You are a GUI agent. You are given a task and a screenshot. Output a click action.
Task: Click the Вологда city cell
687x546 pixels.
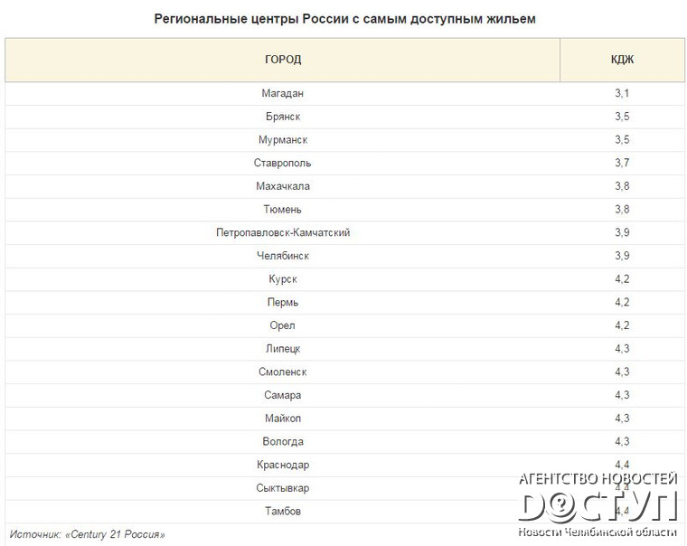point(283,442)
